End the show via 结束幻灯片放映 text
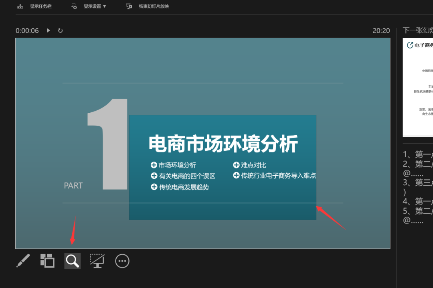The height and width of the screenshot is (288, 433). [x=154, y=6]
